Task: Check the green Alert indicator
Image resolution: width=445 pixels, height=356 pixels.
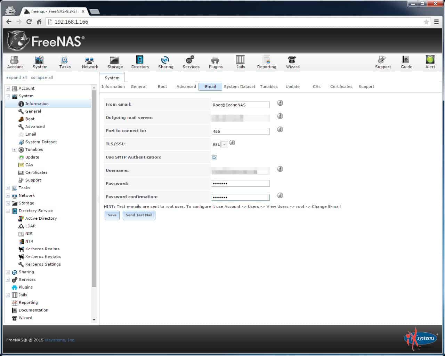Action: pyautogui.click(x=430, y=63)
